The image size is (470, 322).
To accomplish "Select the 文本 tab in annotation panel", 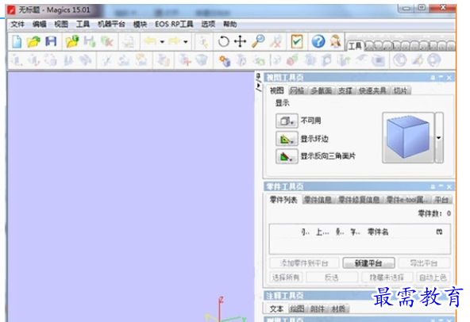I will [x=276, y=309].
